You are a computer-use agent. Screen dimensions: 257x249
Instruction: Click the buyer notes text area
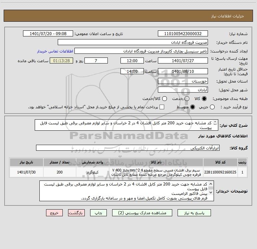[126, 191]
